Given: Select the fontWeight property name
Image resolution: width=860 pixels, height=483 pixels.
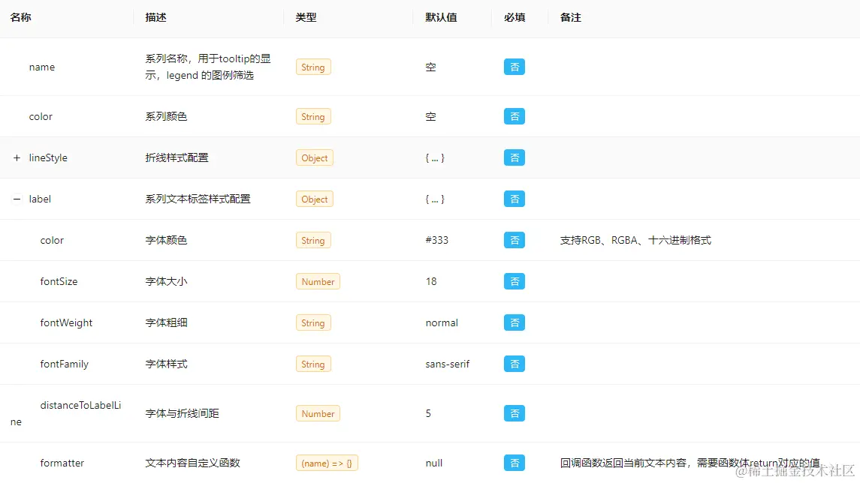Looking at the screenshot, I should tap(66, 323).
